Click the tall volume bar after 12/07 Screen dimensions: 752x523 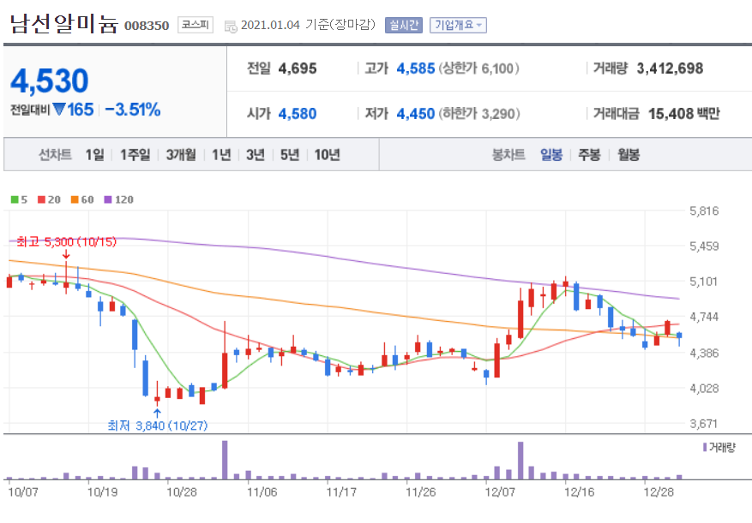pyautogui.click(x=520, y=461)
